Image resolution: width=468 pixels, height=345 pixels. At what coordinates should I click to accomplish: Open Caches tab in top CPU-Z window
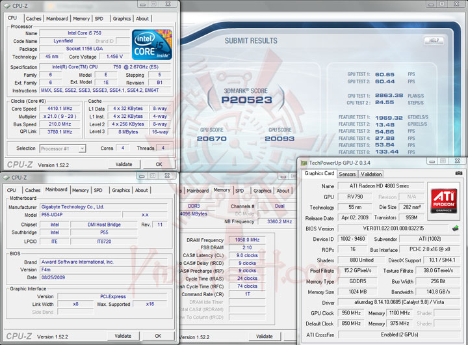[33, 18]
